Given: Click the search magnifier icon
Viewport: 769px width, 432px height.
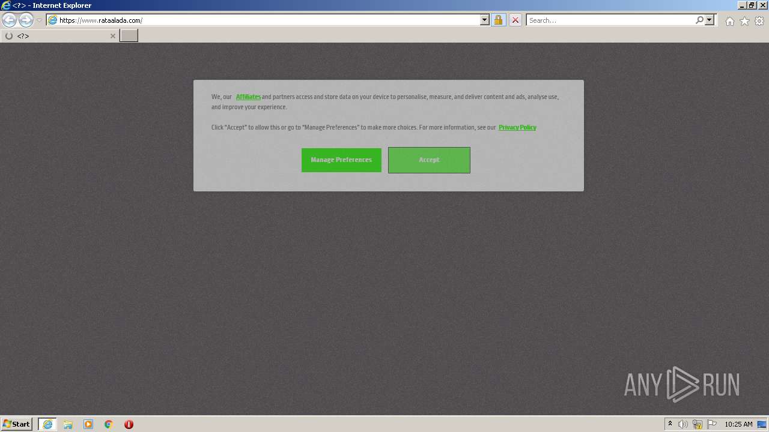Looking at the screenshot, I should tap(699, 20).
